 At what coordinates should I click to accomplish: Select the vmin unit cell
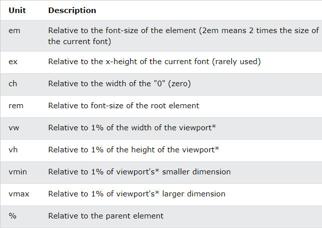click(x=18, y=172)
